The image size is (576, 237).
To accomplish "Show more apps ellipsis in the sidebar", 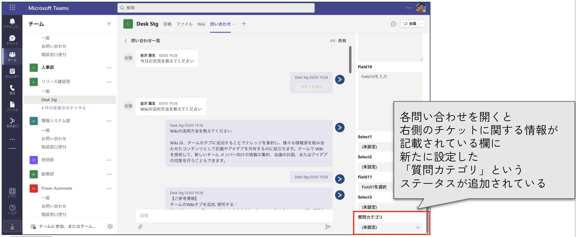I will pyautogui.click(x=12, y=139).
